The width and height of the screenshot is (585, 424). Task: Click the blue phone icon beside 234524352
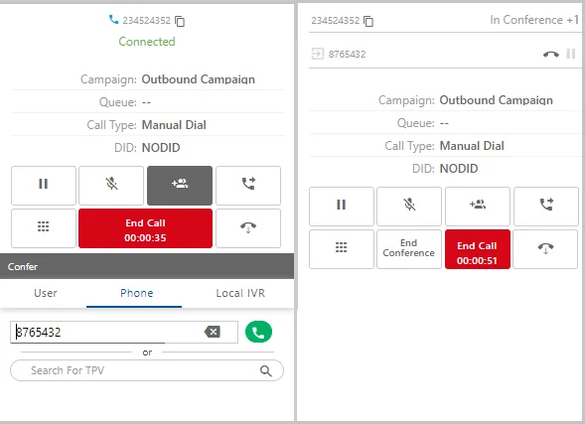tap(113, 20)
